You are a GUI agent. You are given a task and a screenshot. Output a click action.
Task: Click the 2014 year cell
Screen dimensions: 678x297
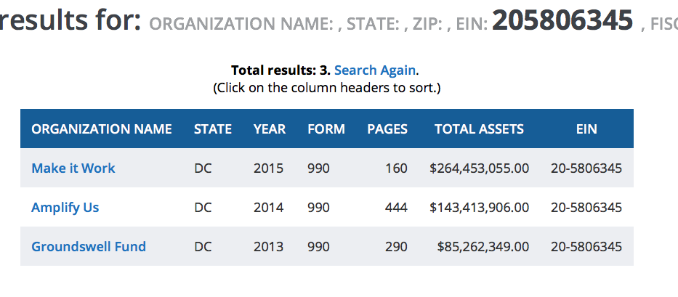[269, 208]
